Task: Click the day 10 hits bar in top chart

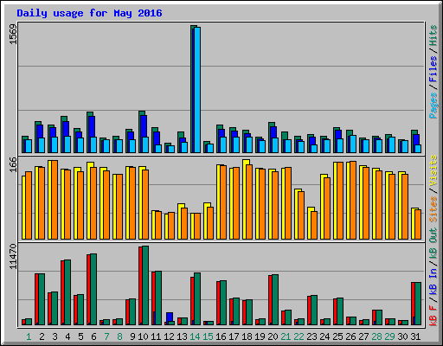Action: click(141, 131)
